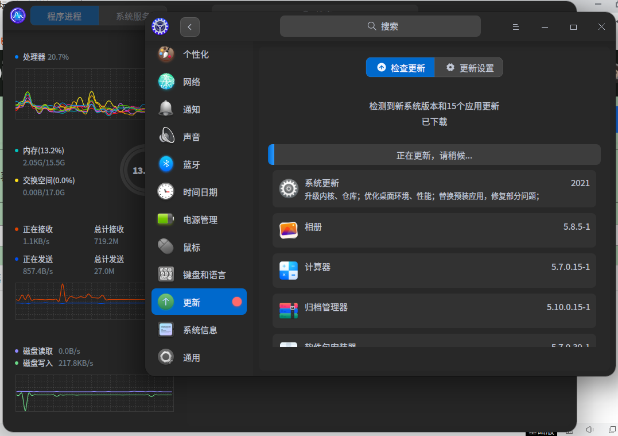This screenshot has height=436, width=618.
Task: Open the 键盘和语言 keyboard settings
Action: pyautogui.click(x=199, y=275)
